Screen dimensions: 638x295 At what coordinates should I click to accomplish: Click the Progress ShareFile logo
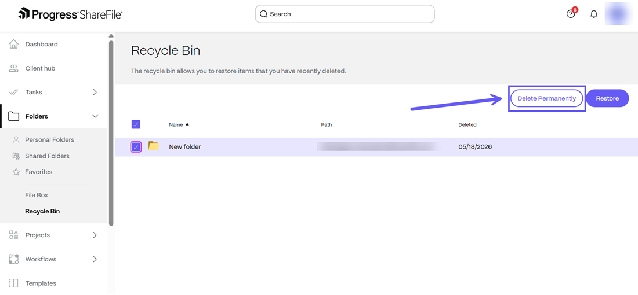(x=70, y=14)
